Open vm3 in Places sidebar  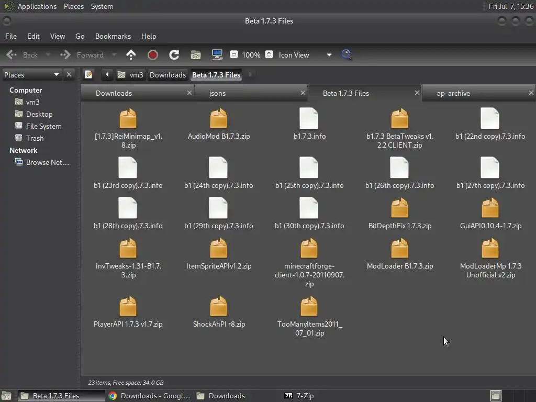(x=32, y=102)
